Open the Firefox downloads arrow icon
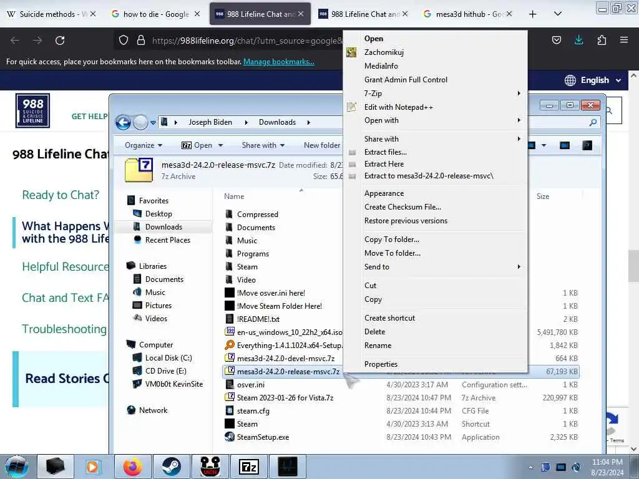The height and width of the screenshot is (479, 639). (x=578, y=40)
